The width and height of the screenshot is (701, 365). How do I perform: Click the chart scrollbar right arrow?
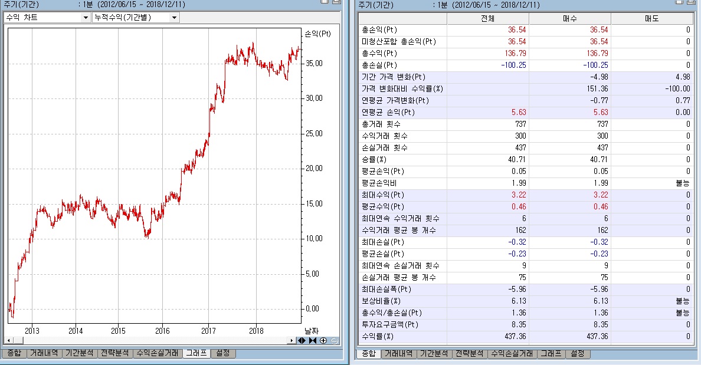pos(291,340)
